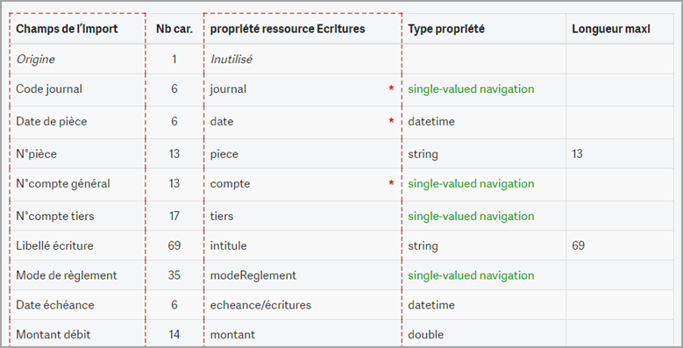Select the 'Champs de l'import' column header
The width and height of the screenshot is (683, 348).
[x=67, y=29]
